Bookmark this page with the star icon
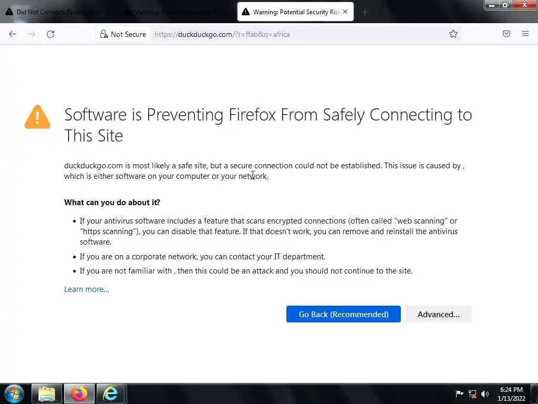Viewport: 538px width, 404px height. point(453,34)
